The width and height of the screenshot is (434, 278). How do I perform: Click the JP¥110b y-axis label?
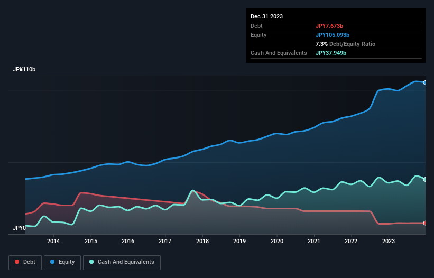tap(24, 70)
